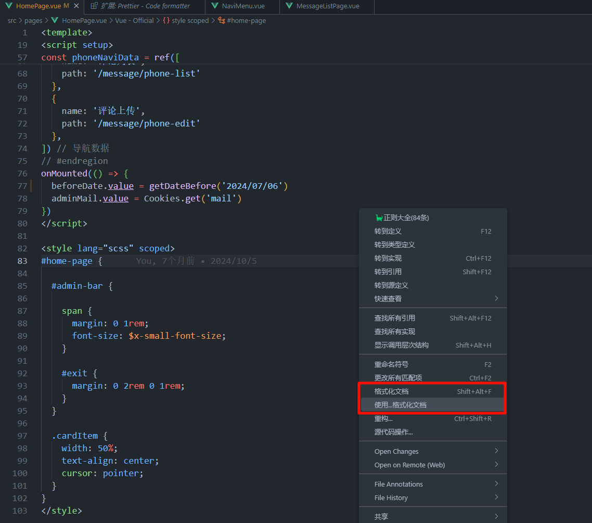Click the Vue icon before HomePage.vue in breadcrumb

pyautogui.click(x=55, y=21)
